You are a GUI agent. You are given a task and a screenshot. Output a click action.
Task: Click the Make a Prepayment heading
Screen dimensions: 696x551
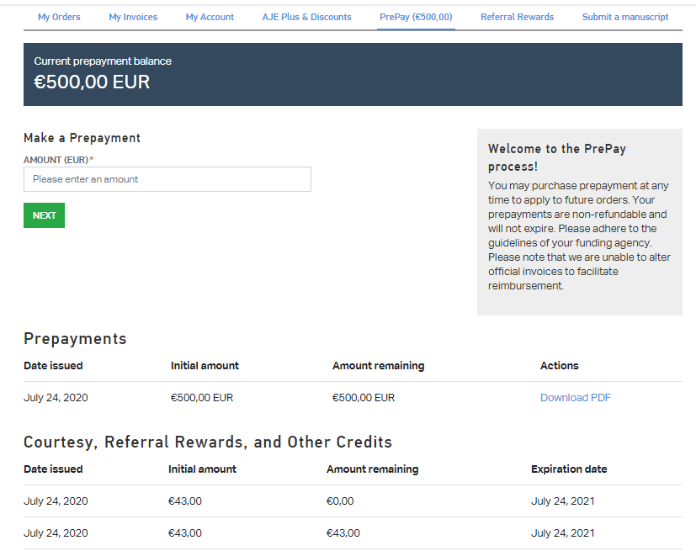click(82, 138)
